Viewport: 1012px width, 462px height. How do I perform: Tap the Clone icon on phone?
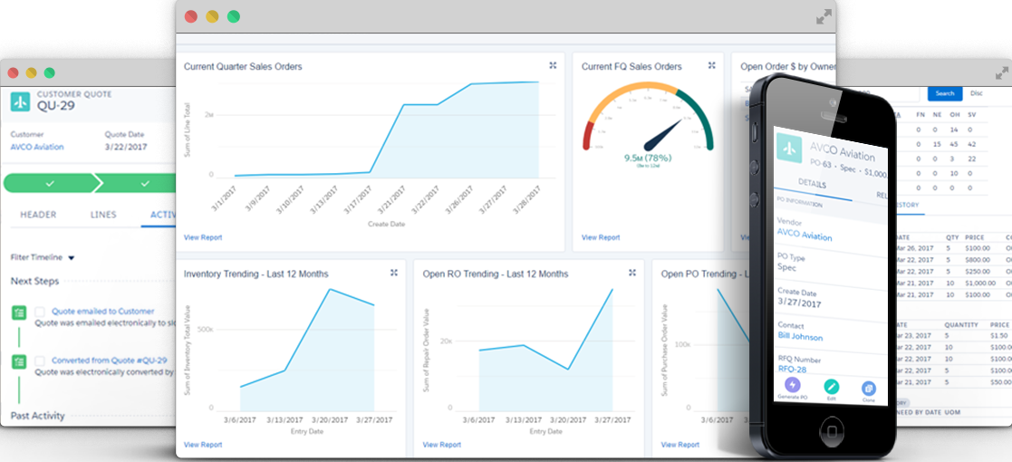tap(868, 390)
